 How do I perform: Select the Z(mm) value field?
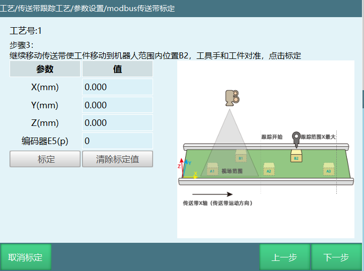point(117,122)
